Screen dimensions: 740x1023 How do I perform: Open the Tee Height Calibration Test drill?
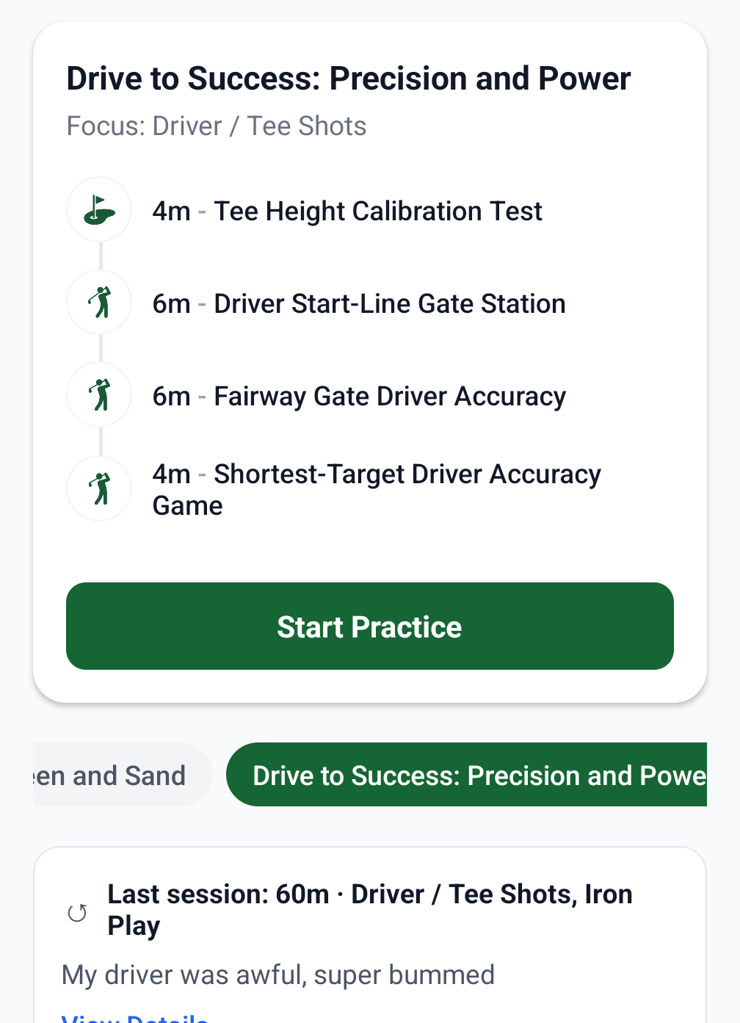coord(377,212)
